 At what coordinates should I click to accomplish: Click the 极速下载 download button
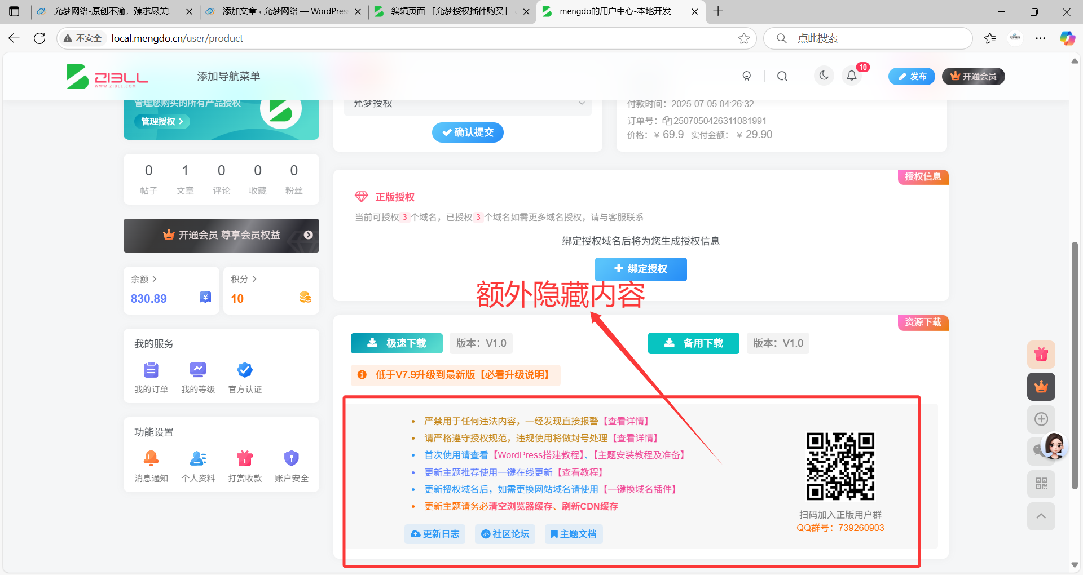(397, 343)
